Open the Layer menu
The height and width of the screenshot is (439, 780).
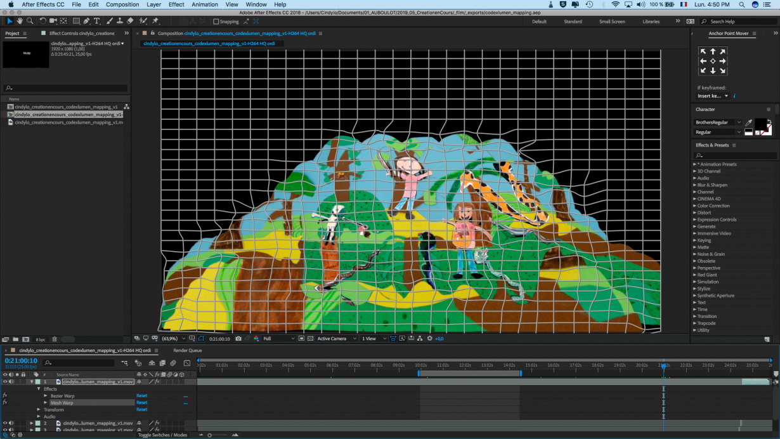pyautogui.click(x=153, y=4)
